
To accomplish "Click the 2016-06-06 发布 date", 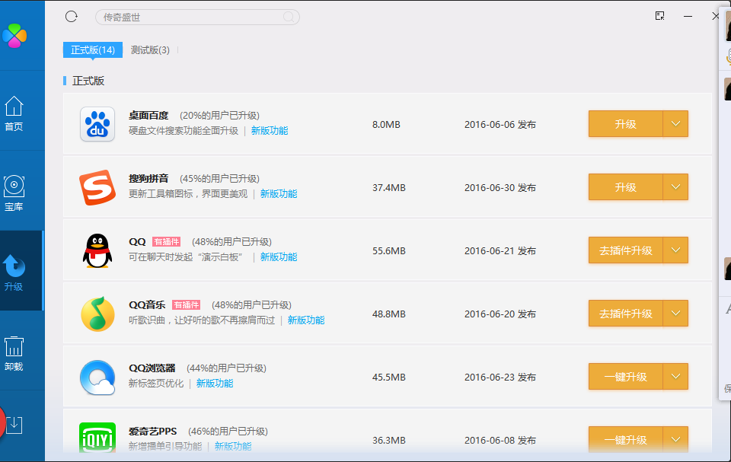I will click(x=500, y=125).
